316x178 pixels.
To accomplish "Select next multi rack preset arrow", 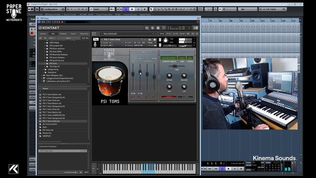I will click(156, 34).
